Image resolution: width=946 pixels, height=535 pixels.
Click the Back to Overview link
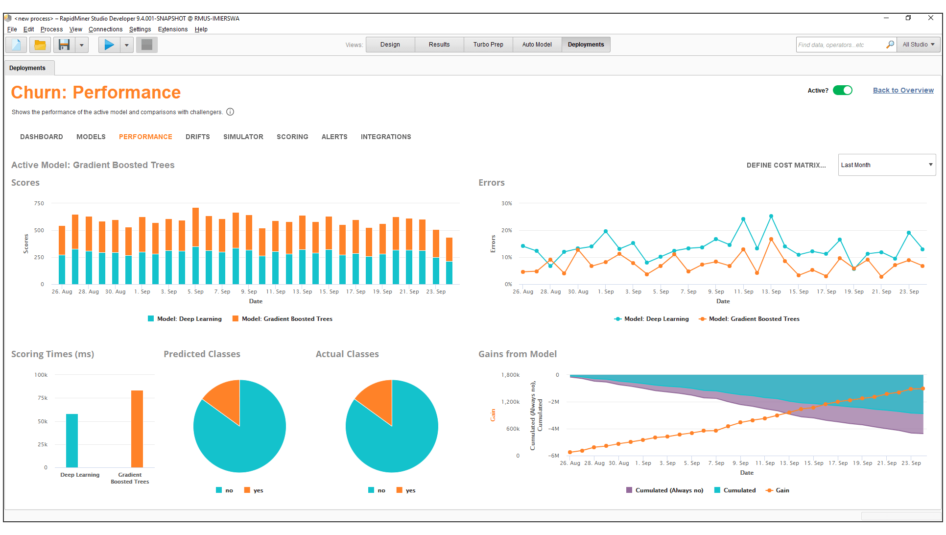(903, 90)
